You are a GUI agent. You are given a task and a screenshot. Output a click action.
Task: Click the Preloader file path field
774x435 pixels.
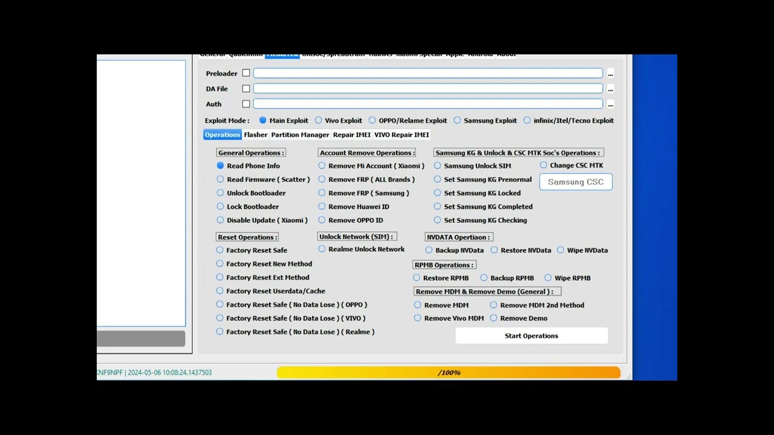(428, 73)
